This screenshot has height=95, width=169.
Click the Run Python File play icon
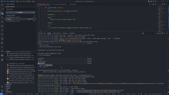click(150, 4)
